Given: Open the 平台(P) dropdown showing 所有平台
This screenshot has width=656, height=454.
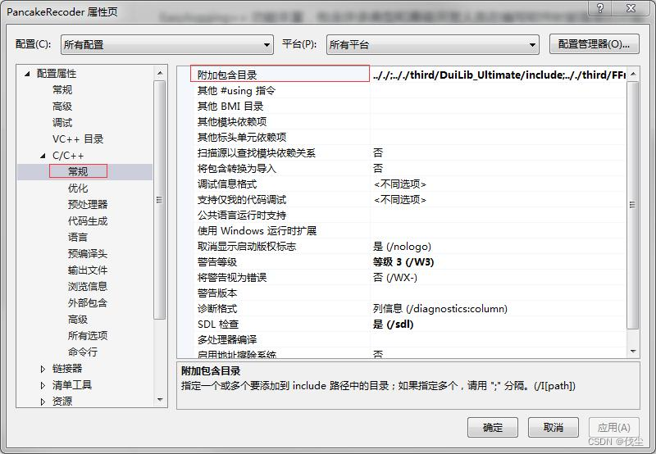Looking at the screenshot, I should [x=433, y=44].
